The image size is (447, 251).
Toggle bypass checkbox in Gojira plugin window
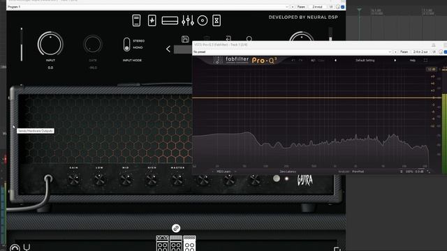[x=343, y=7]
